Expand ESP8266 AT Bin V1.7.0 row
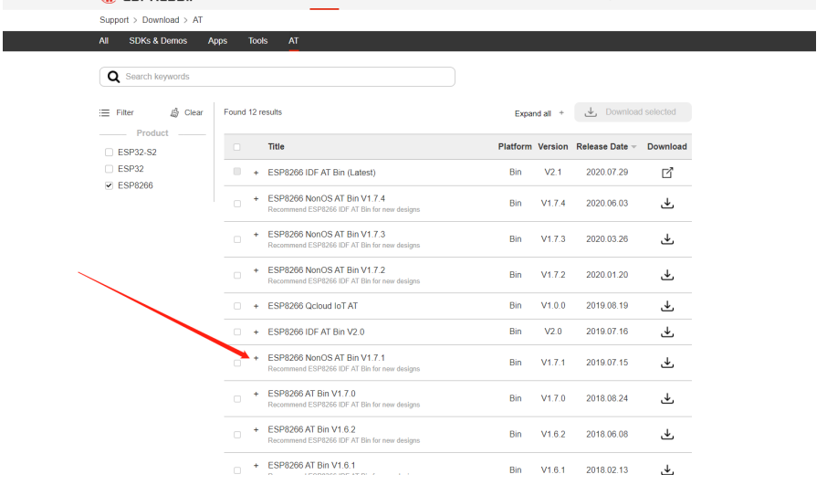This screenshot has height=485, width=827. (256, 394)
